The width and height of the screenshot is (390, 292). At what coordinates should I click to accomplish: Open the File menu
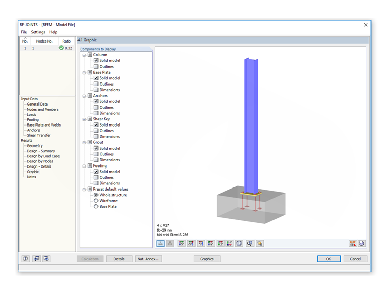(x=24, y=32)
